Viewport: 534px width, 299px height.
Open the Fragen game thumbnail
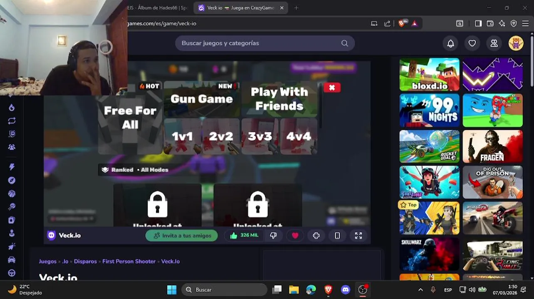click(492, 146)
